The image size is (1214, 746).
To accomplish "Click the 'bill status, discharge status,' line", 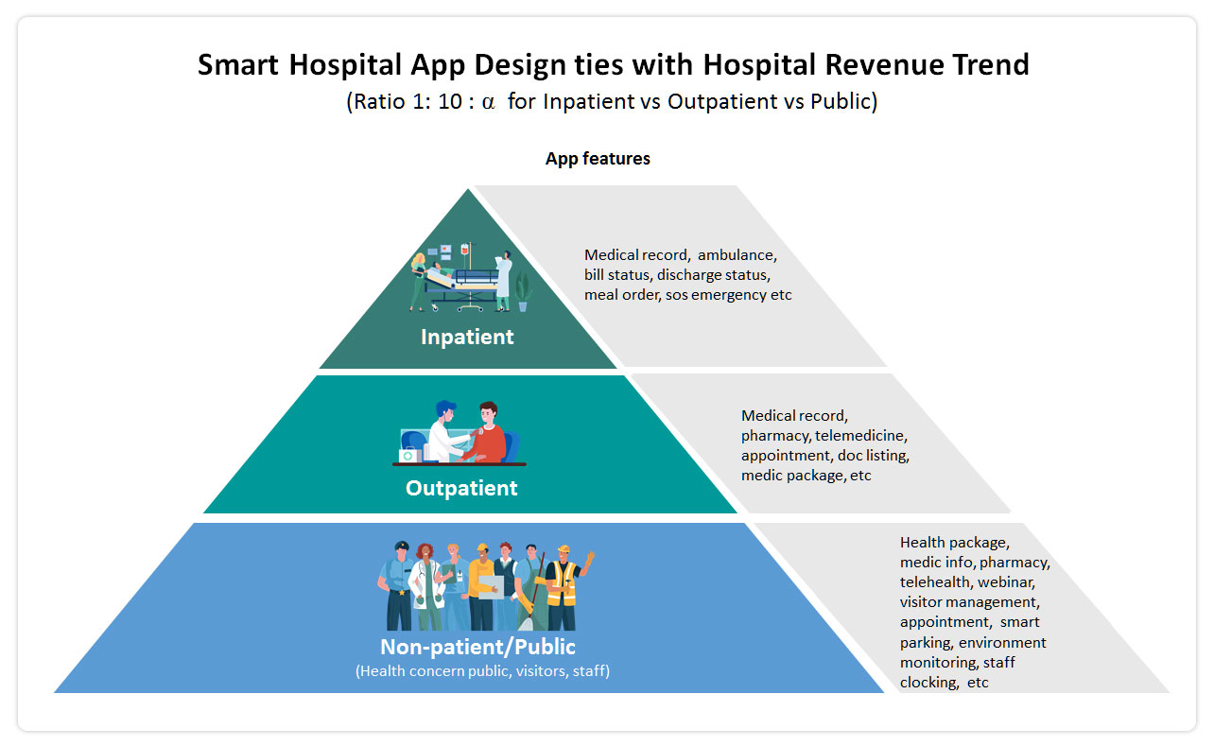I will pyautogui.click(x=677, y=274).
